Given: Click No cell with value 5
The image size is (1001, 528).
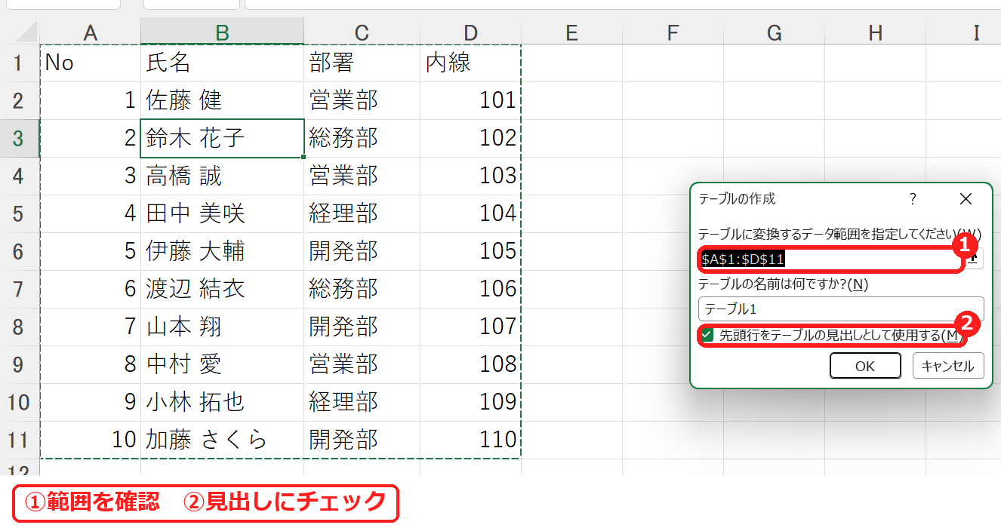Looking at the screenshot, I should [x=90, y=251].
